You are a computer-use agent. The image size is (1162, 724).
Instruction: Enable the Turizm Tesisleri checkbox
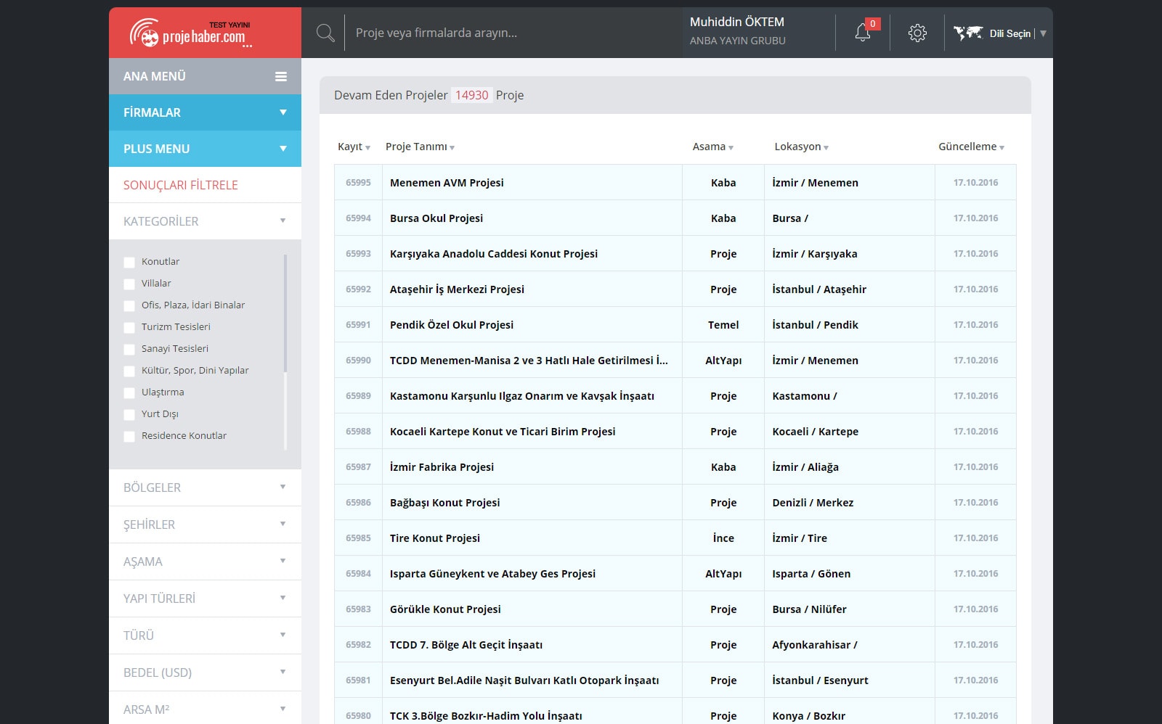(x=129, y=327)
